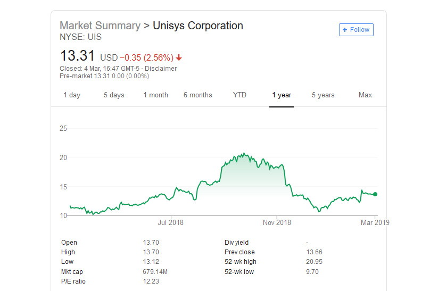Click the 20 y-axis label
Viewport: 430px width, 291px height.
(63, 157)
